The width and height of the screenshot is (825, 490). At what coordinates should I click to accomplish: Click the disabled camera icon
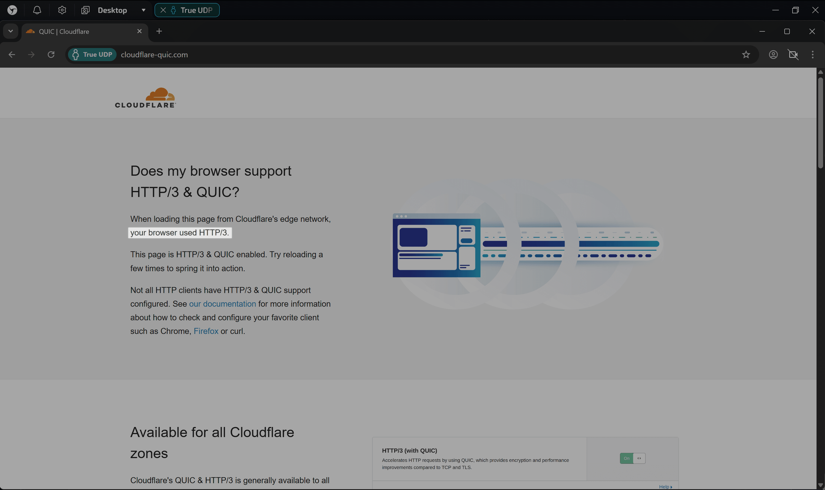[793, 55]
